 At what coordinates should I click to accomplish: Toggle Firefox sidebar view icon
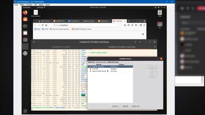[129, 25]
